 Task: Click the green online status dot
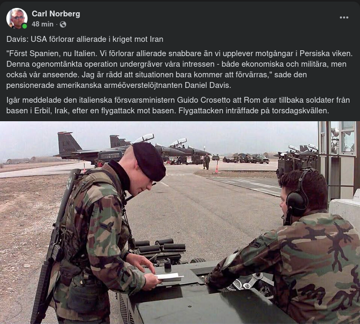coord(24,26)
